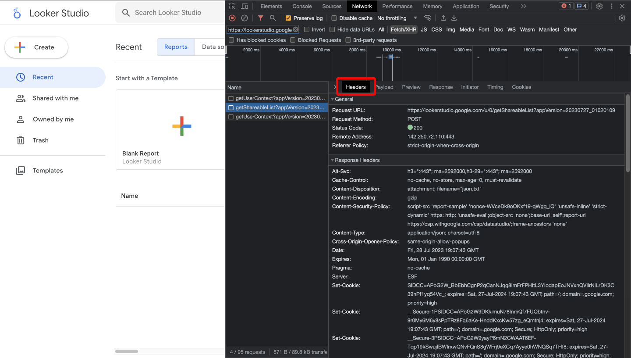Activate the inspect element picker icon
The image size is (631, 358).
click(232, 6)
